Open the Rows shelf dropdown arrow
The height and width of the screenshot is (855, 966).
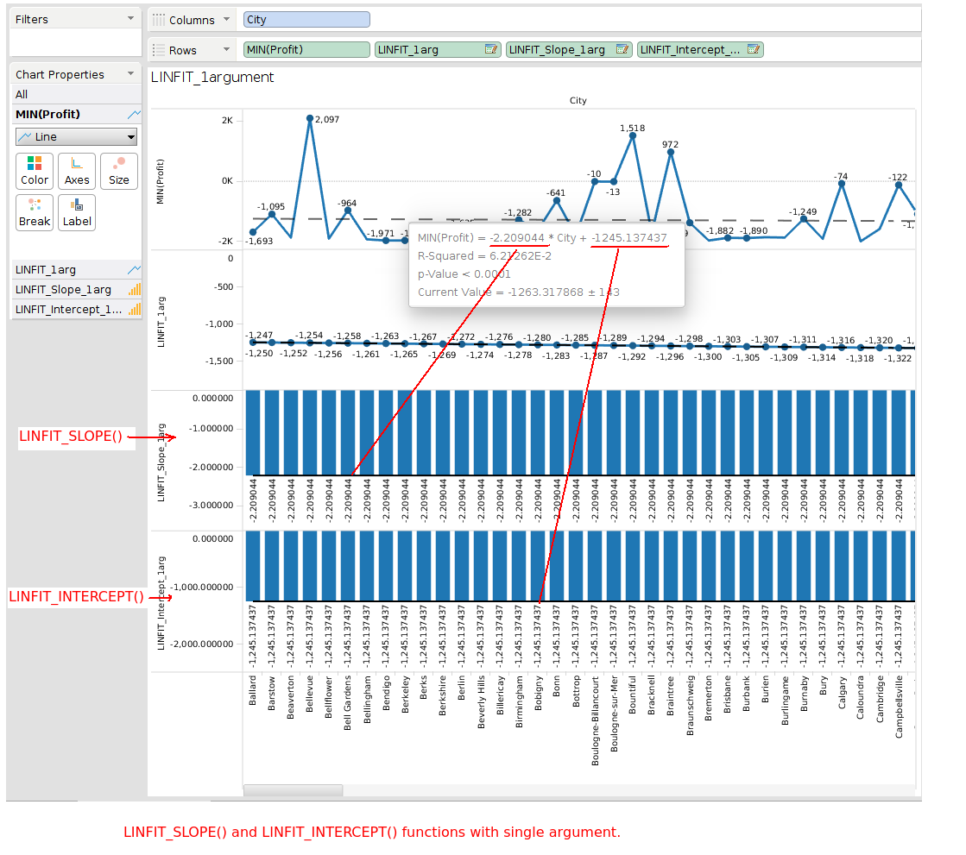[227, 49]
